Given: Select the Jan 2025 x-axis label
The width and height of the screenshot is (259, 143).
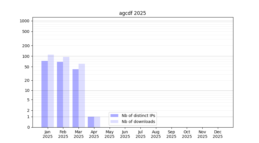Looking at the screenshot, I should point(47,134).
